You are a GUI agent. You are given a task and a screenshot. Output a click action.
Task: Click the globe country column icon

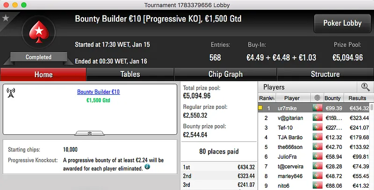[x=317, y=98]
